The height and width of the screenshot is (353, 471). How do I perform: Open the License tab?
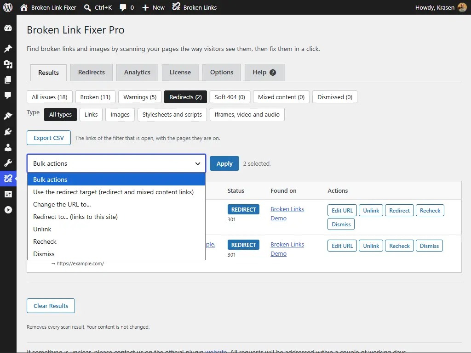(180, 72)
